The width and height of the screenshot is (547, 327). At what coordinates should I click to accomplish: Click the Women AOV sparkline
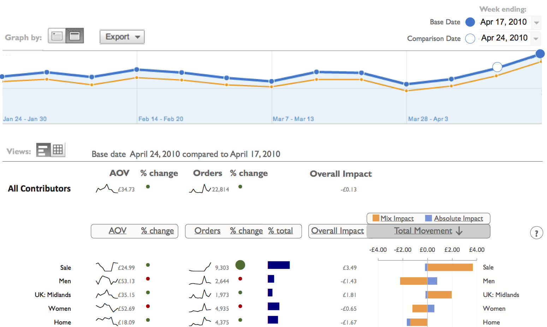[107, 308]
